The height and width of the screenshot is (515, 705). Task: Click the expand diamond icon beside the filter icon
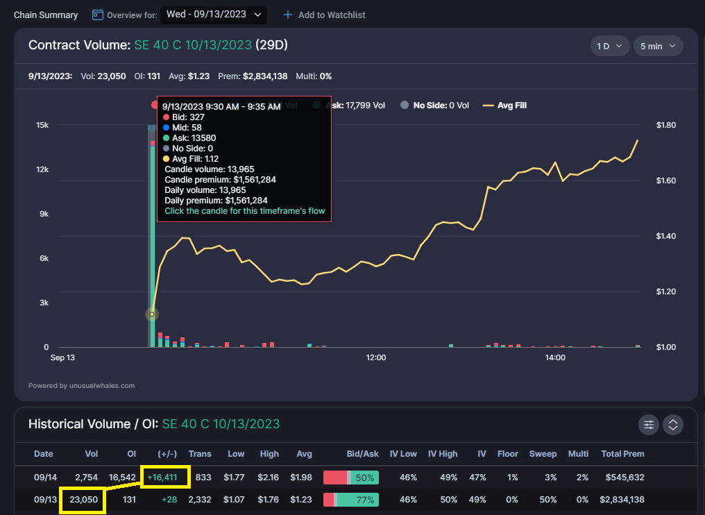672,424
